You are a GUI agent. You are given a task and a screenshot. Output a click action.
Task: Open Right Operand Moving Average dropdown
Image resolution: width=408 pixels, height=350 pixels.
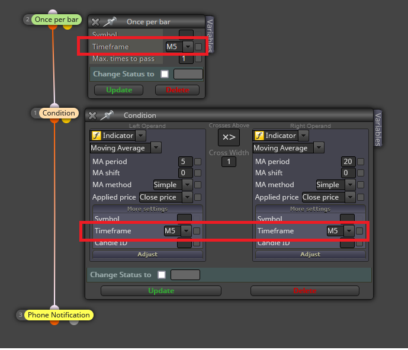tap(319, 148)
